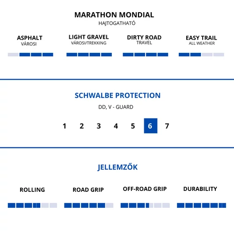Click the Road Grip rating bar

click(89, 205)
